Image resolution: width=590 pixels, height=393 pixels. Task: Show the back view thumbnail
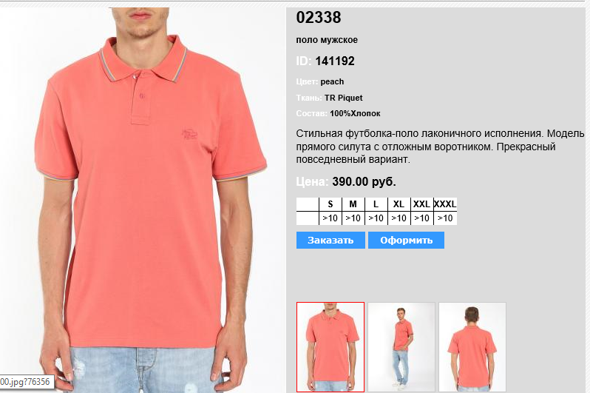(472, 347)
